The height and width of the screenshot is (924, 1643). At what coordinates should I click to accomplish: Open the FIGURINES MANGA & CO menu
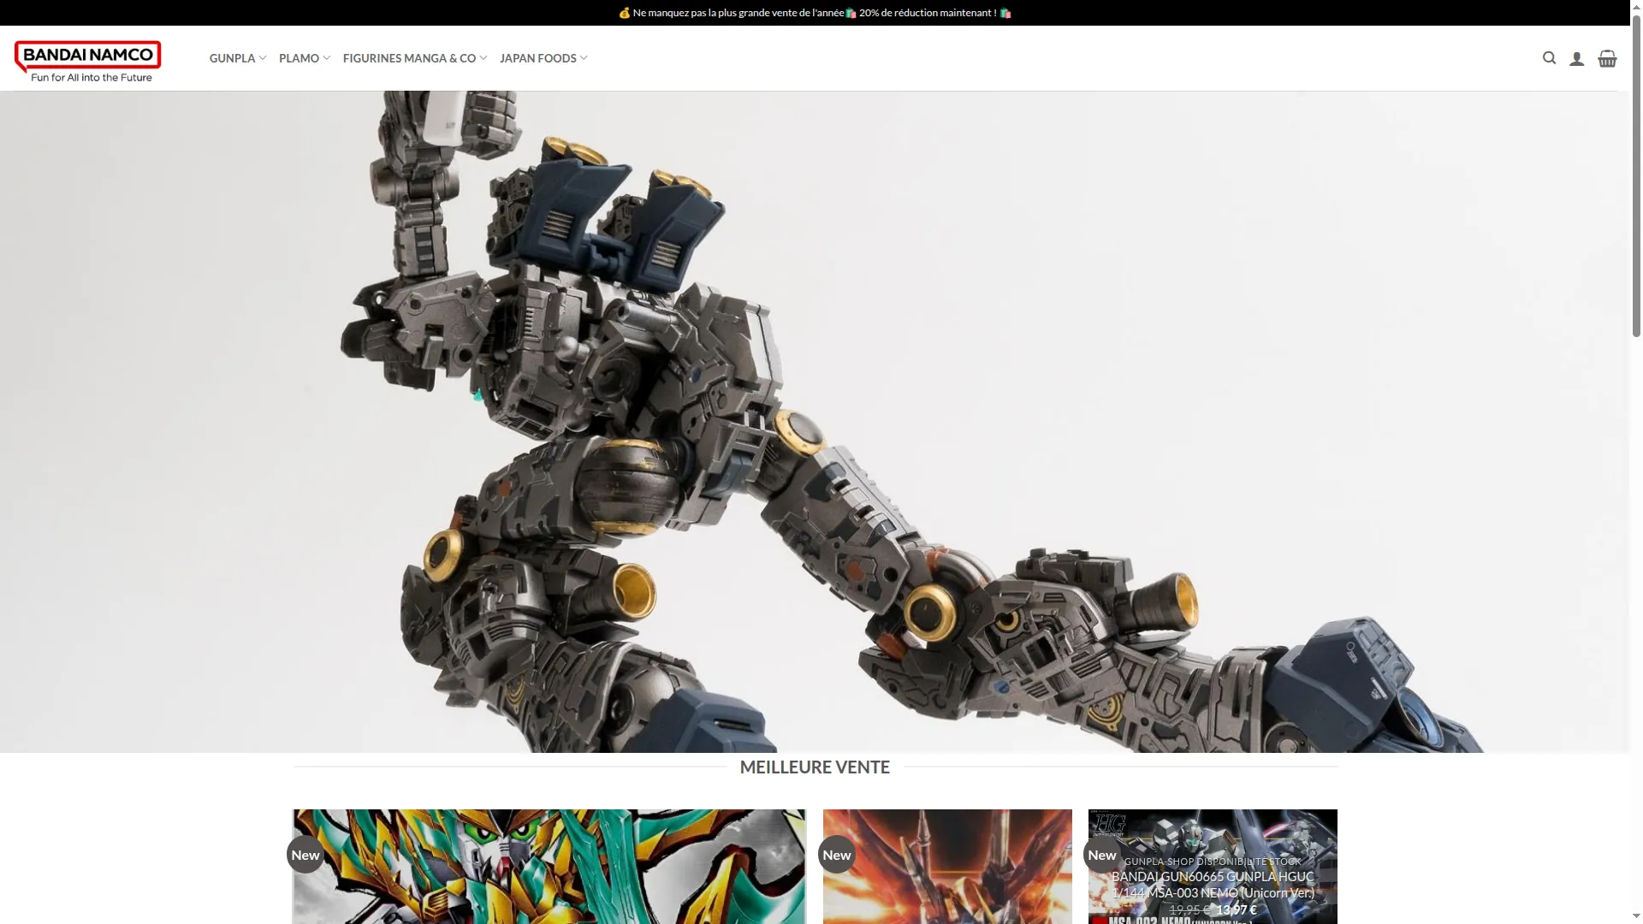point(409,58)
